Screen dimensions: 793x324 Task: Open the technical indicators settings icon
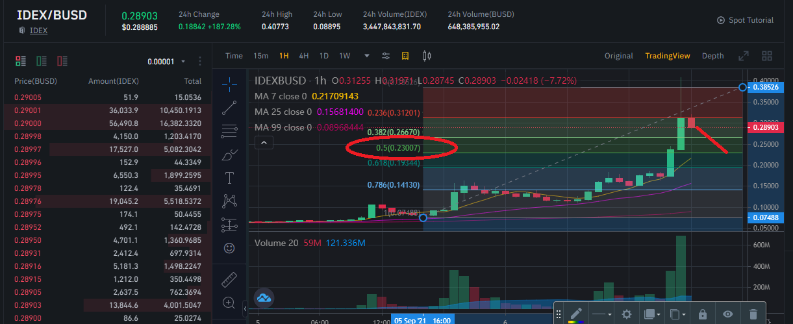coord(386,56)
